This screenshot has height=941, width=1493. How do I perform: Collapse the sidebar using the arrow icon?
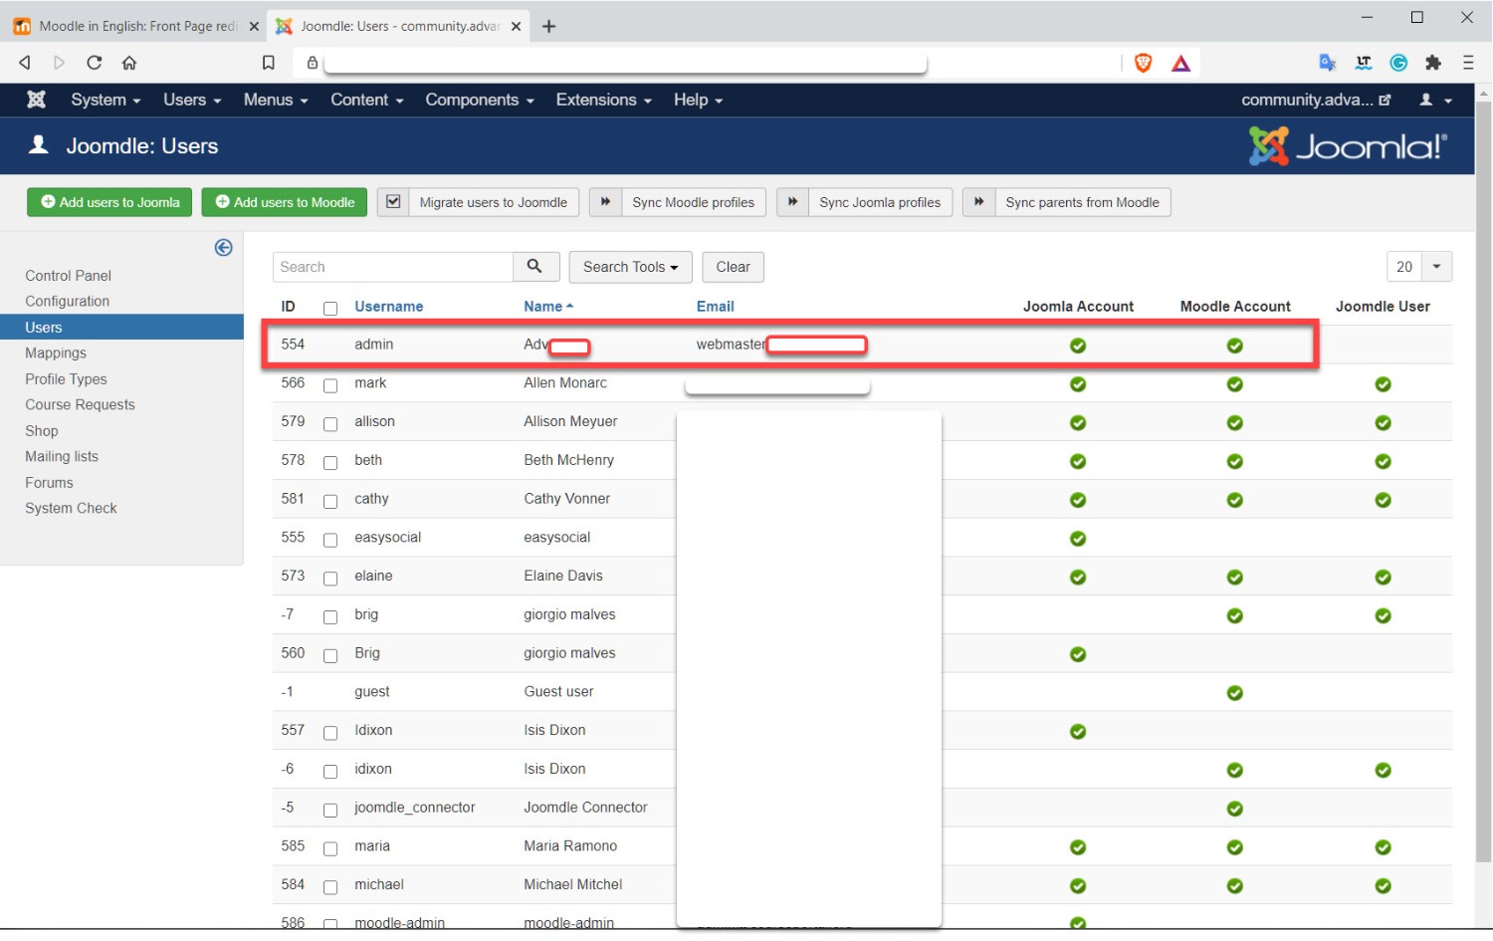(223, 248)
